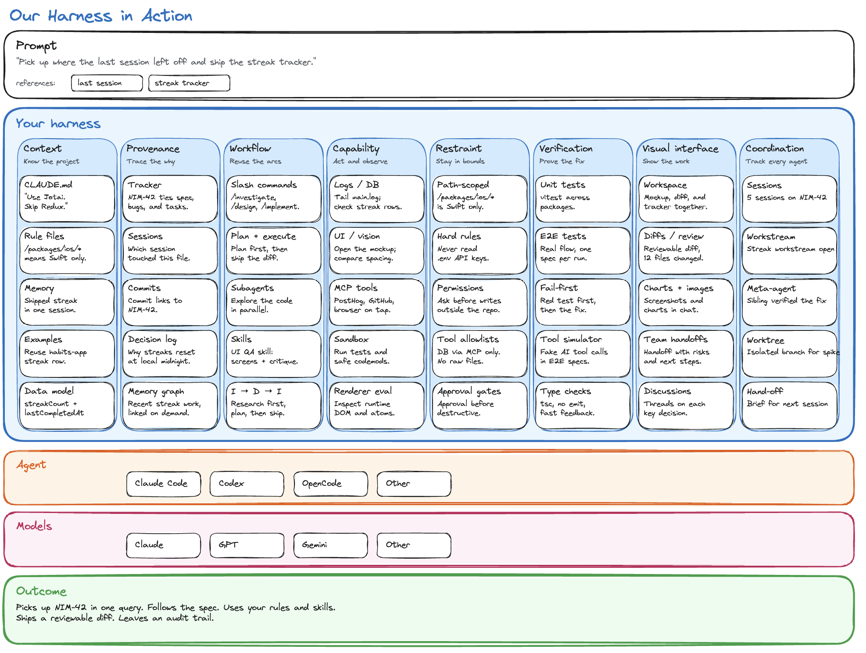Click the 'streak tracker' reference chip

coord(189,83)
